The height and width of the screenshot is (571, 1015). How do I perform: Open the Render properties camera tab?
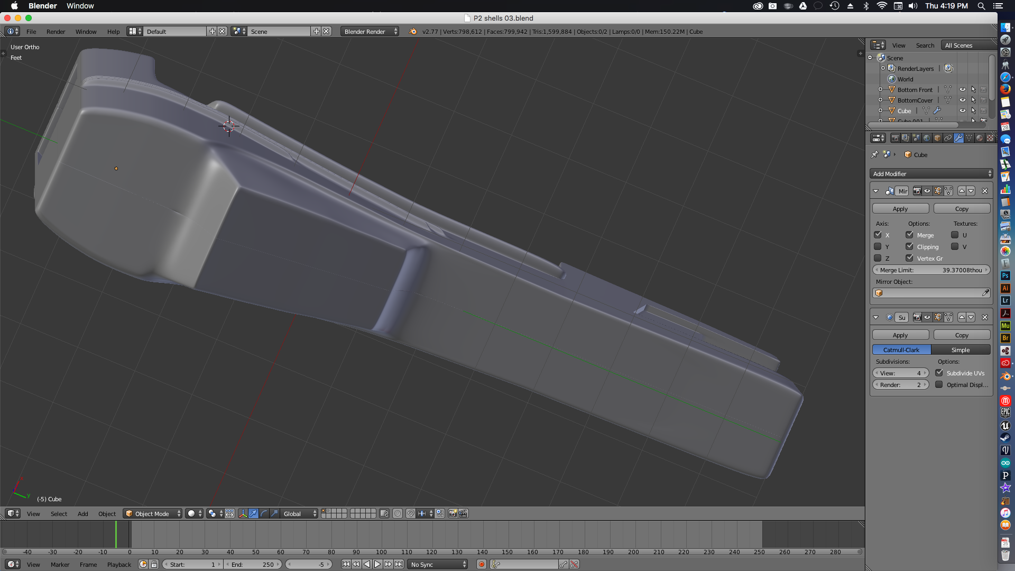pyautogui.click(x=895, y=138)
